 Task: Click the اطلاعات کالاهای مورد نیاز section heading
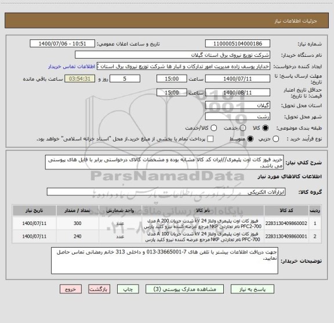click(x=290, y=176)
